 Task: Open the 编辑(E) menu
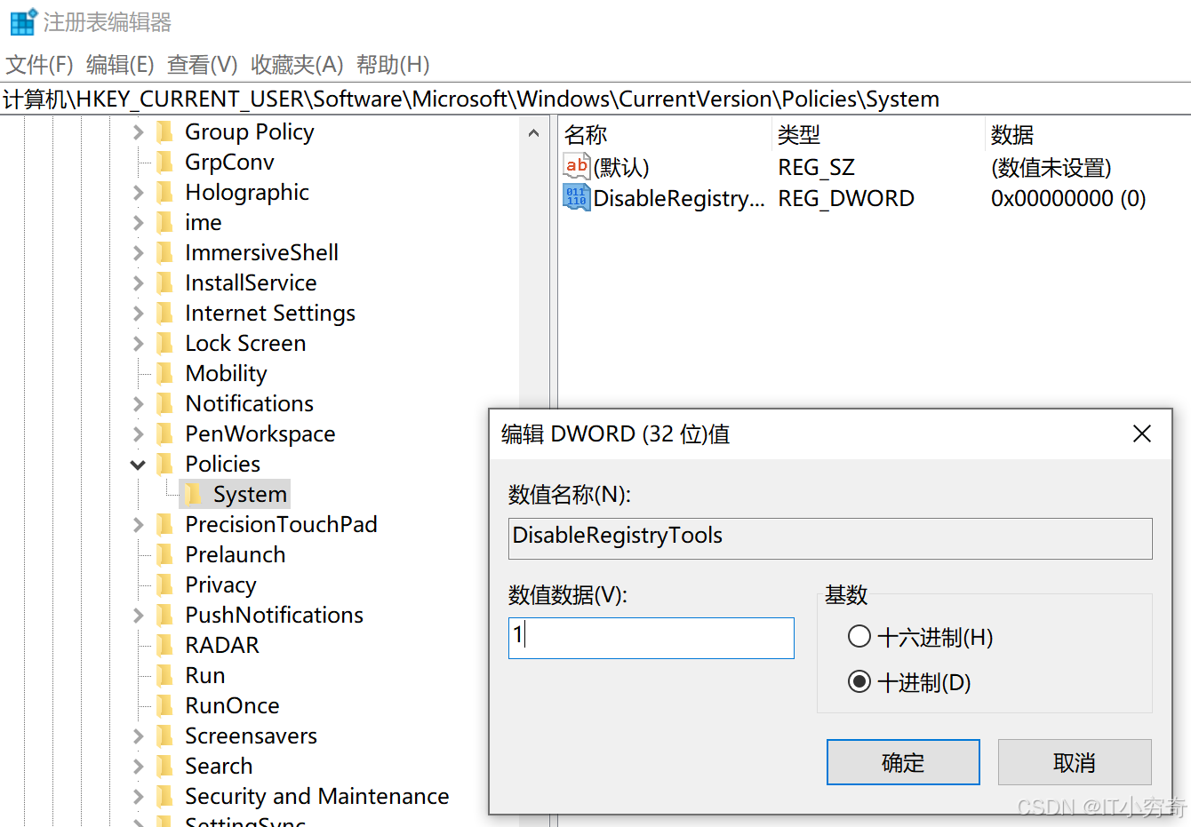[120, 65]
